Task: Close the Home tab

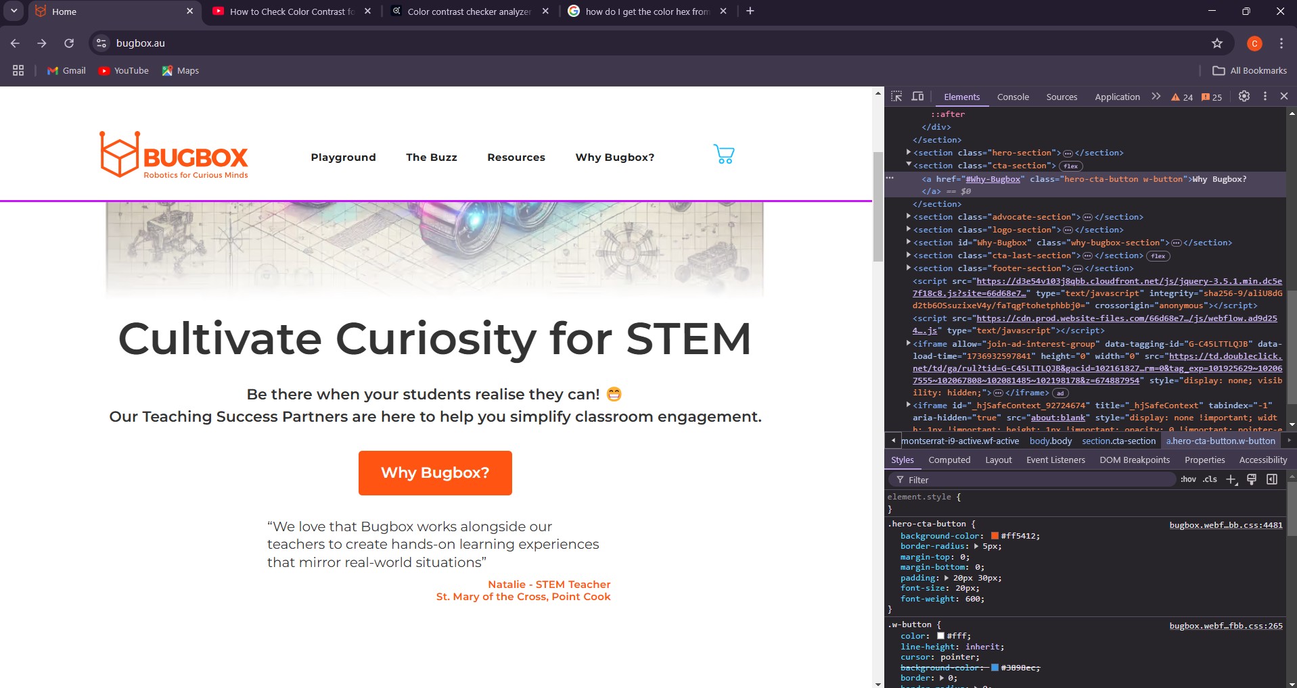Action: 189,11
